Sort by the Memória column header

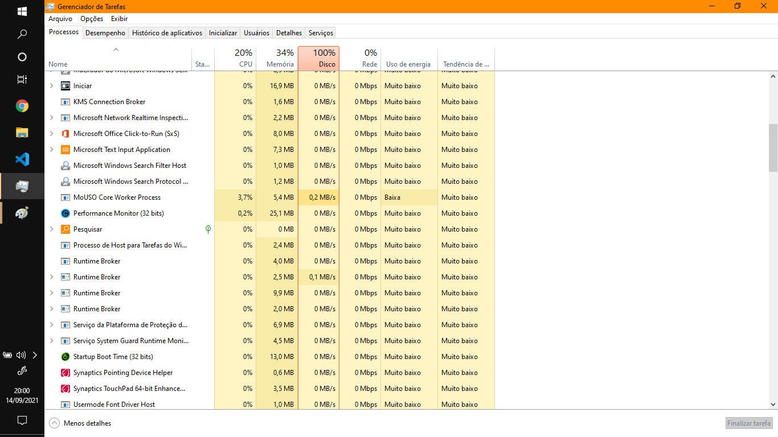277,59
